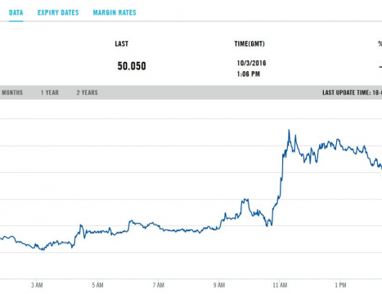Click the 11 AM axis label
The height and width of the screenshot is (294, 382).
[280, 285]
